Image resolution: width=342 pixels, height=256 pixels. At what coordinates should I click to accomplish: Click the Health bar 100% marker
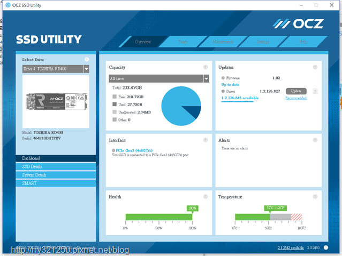click(192, 209)
